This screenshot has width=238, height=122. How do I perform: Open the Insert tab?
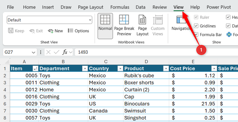48,7
